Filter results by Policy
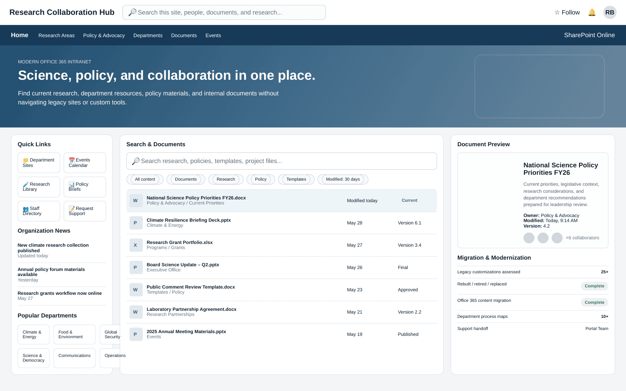This screenshot has height=391, width=626. 261,179
